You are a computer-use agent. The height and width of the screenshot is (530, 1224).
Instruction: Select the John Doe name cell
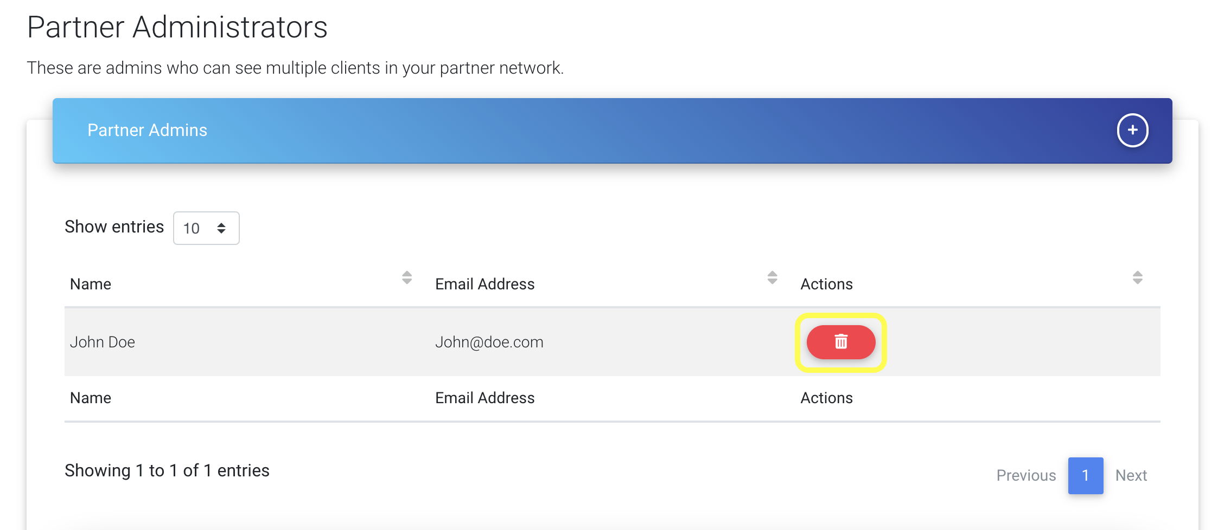pos(103,342)
